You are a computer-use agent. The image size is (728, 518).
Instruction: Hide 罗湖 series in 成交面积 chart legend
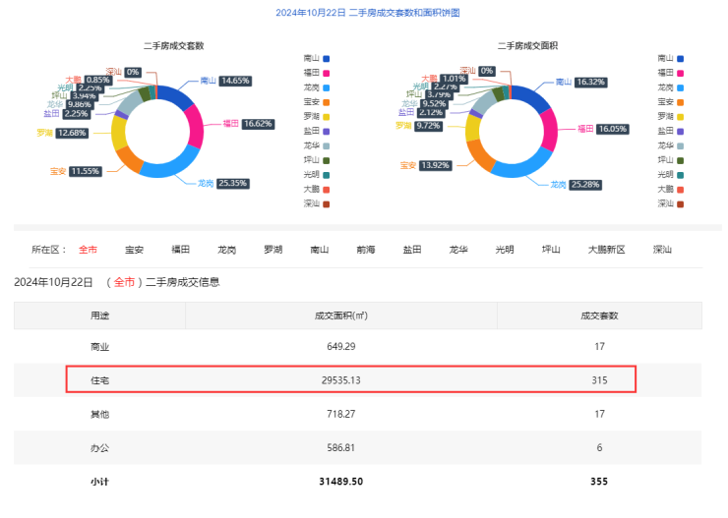(671, 116)
